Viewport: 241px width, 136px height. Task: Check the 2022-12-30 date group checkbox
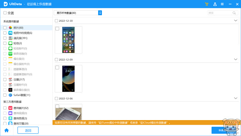point(56,21)
